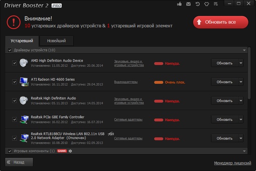Click the thumbs-up like icon
The width and height of the screenshot is (256, 171).
click(x=179, y=4)
